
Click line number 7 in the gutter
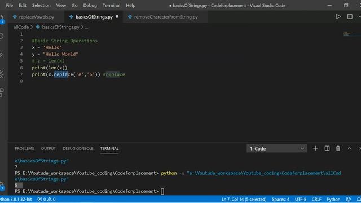click(21, 74)
